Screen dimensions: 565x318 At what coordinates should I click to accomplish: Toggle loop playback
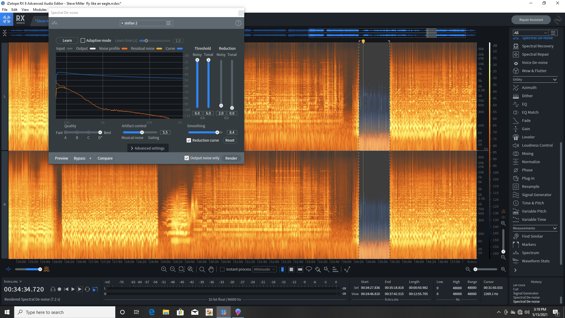pyautogui.click(x=87, y=289)
